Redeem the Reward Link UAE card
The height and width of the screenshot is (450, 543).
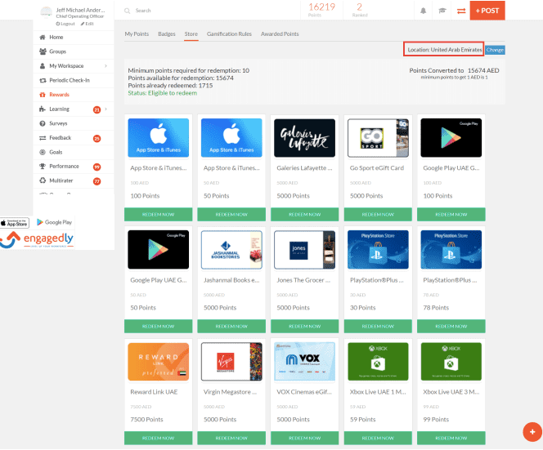coord(159,438)
